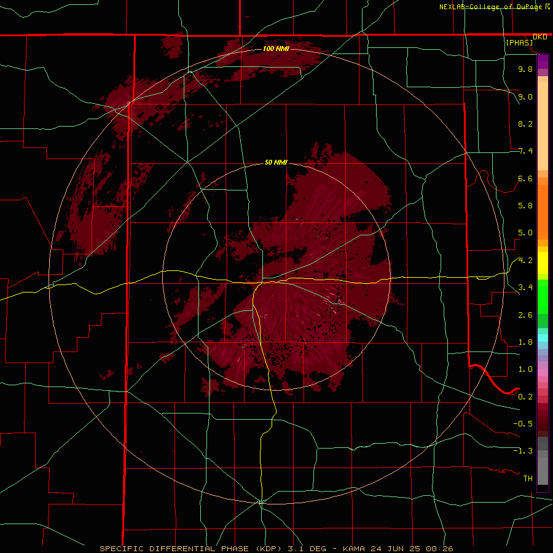Click the KAMA radar site identifier
This screenshot has width=553, height=553.
(x=355, y=549)
